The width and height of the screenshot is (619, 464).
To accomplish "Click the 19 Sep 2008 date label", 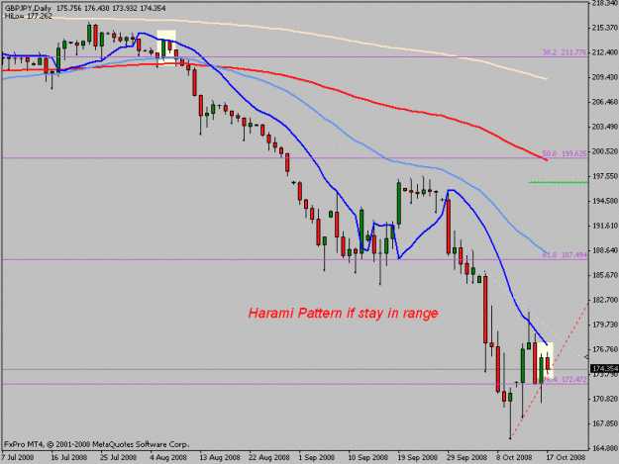I will click(x=418, y=458).
